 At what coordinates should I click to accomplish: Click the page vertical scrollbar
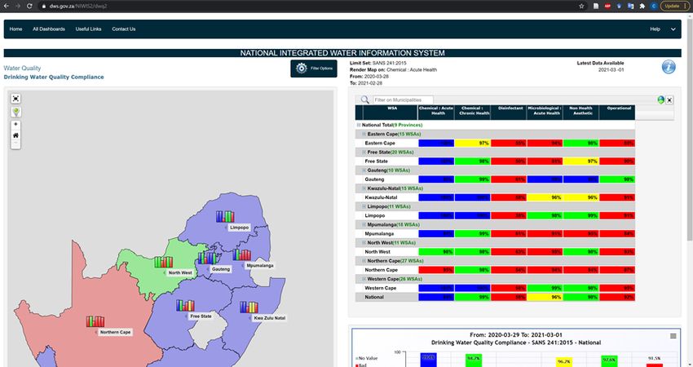[690, 128]
